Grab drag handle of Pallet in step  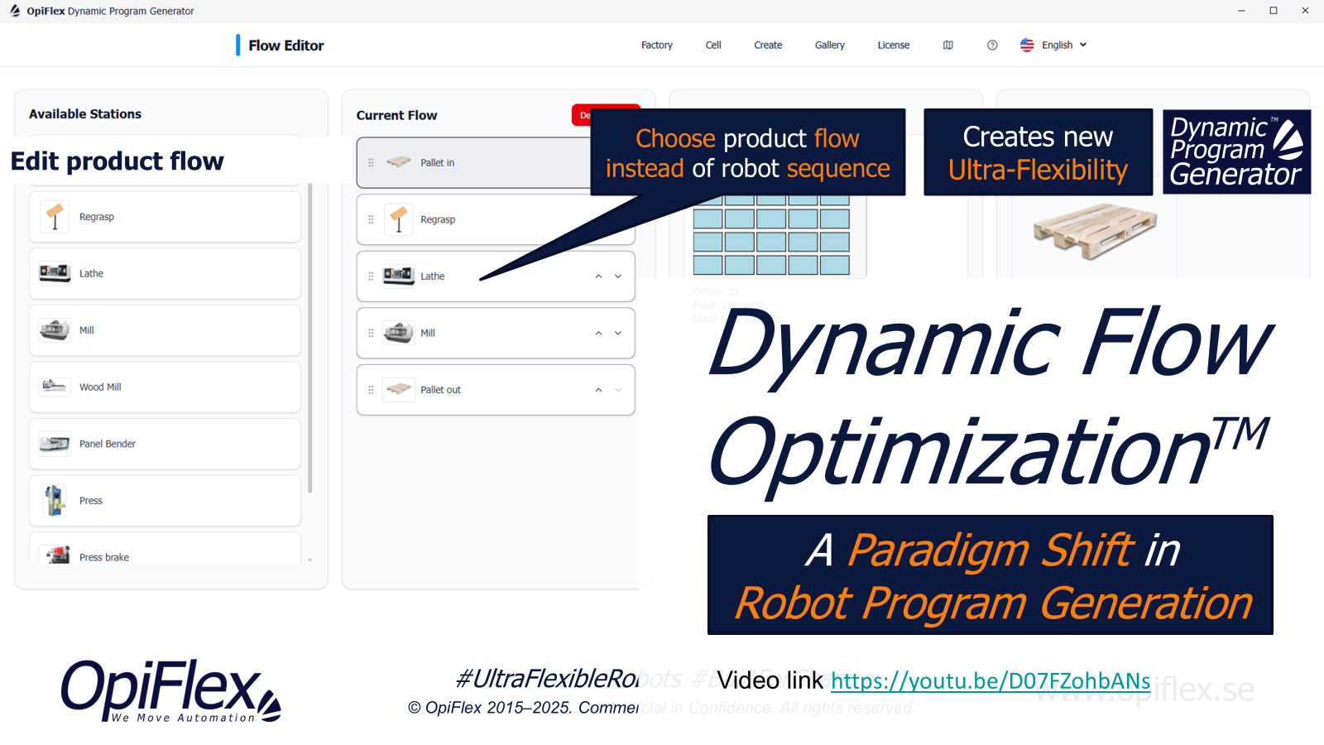click(x=371, y=163)
